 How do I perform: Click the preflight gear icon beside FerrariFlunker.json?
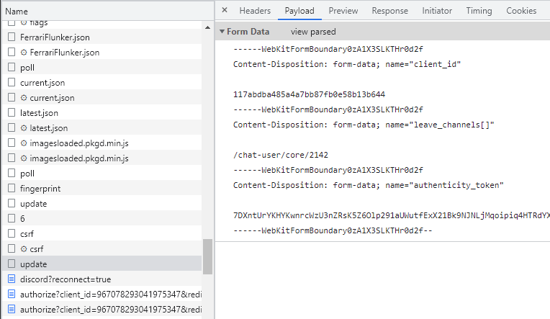click(24, 53)
